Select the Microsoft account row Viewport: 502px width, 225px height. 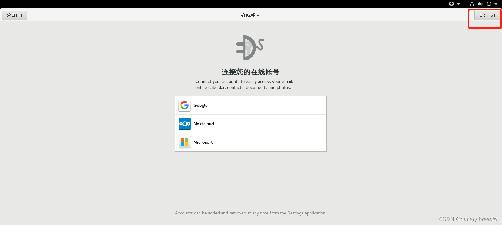251,142
